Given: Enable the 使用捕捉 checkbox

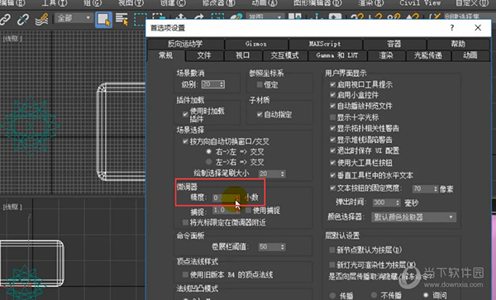Looking at the screenshot, I should tap(248, 210).
